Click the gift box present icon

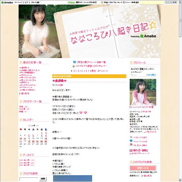click(x=131, y=145)
